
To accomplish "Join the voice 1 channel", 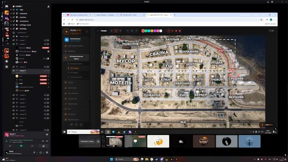I will coord(31,40).
